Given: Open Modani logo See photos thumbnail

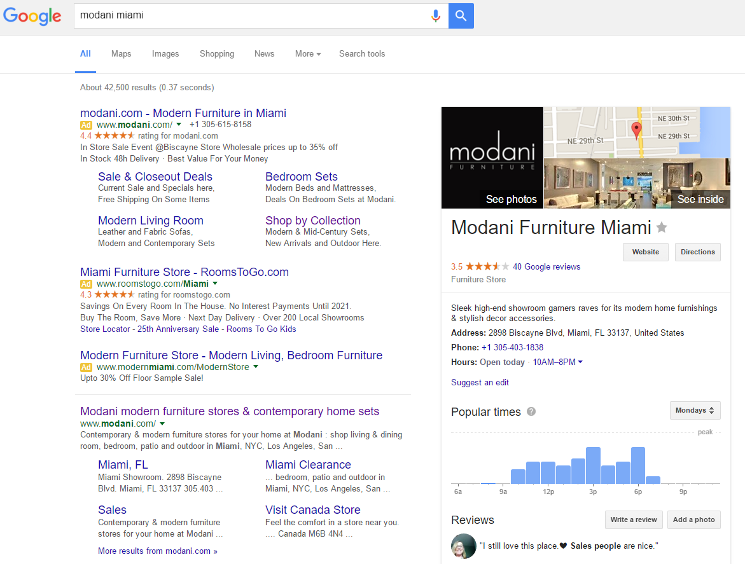Looking at the screenshot, I should (x=492, y=158).
